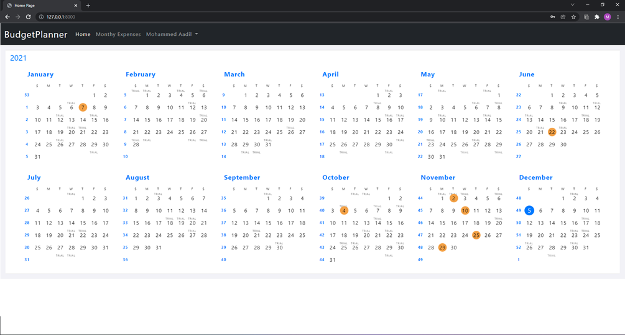This screenshot has width=625, height=335.
Task: Select highlighted November 25
Action: click(476, 235)
